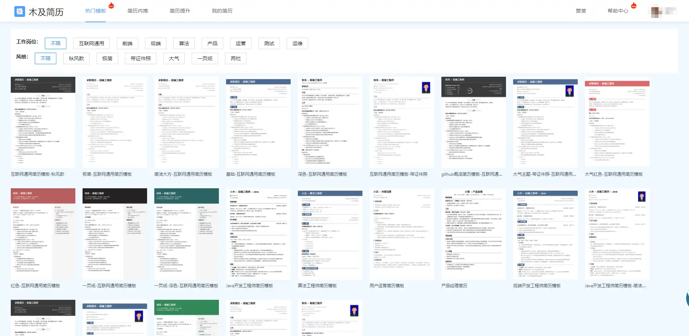The image size is (689, 336).
Task: Select 不限 in 风格 filter
Action: (x=46, y=58)
